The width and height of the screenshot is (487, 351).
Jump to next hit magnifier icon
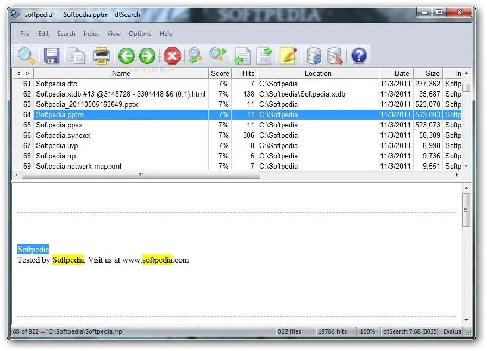point(218,55)
